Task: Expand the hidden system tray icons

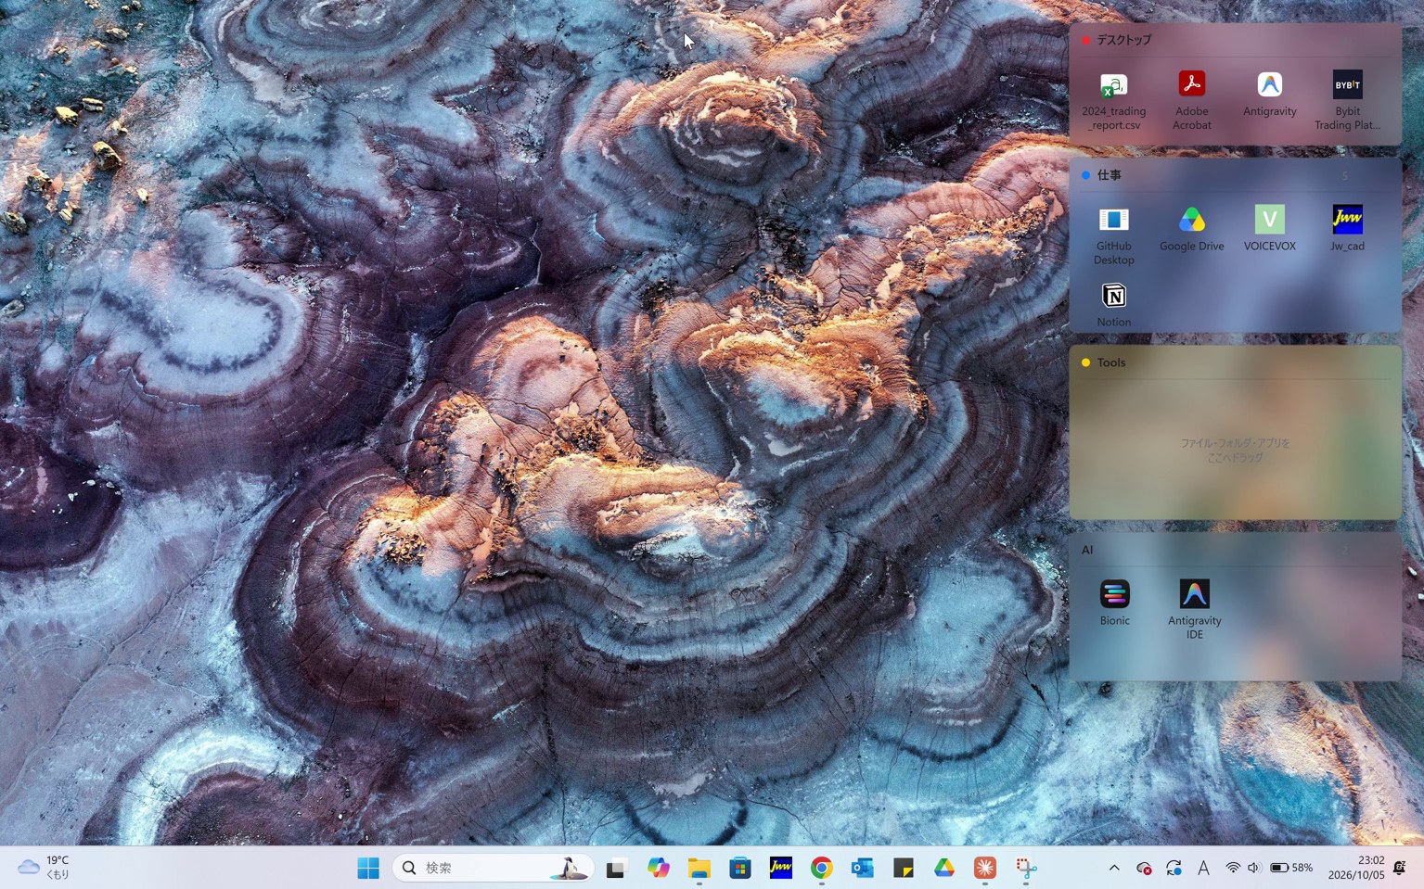Action: pos(1114,868)
